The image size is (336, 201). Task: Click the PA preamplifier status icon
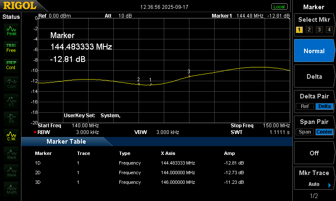[x=11, y=118]
